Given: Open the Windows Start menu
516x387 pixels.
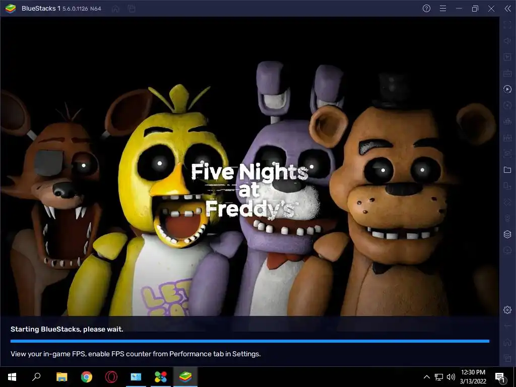Looking at the screenshot, I should 12,377.
